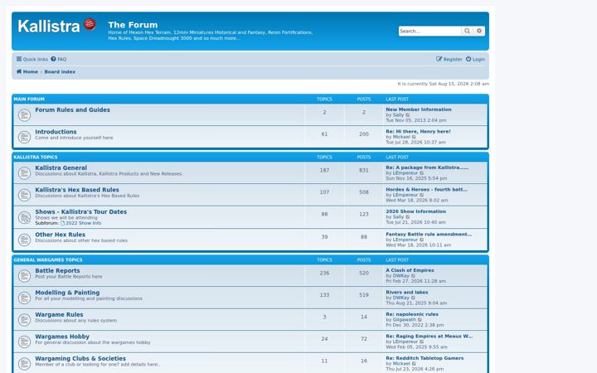Open Kallistra's Hex Based Rules forum

(x=77, y=190)
